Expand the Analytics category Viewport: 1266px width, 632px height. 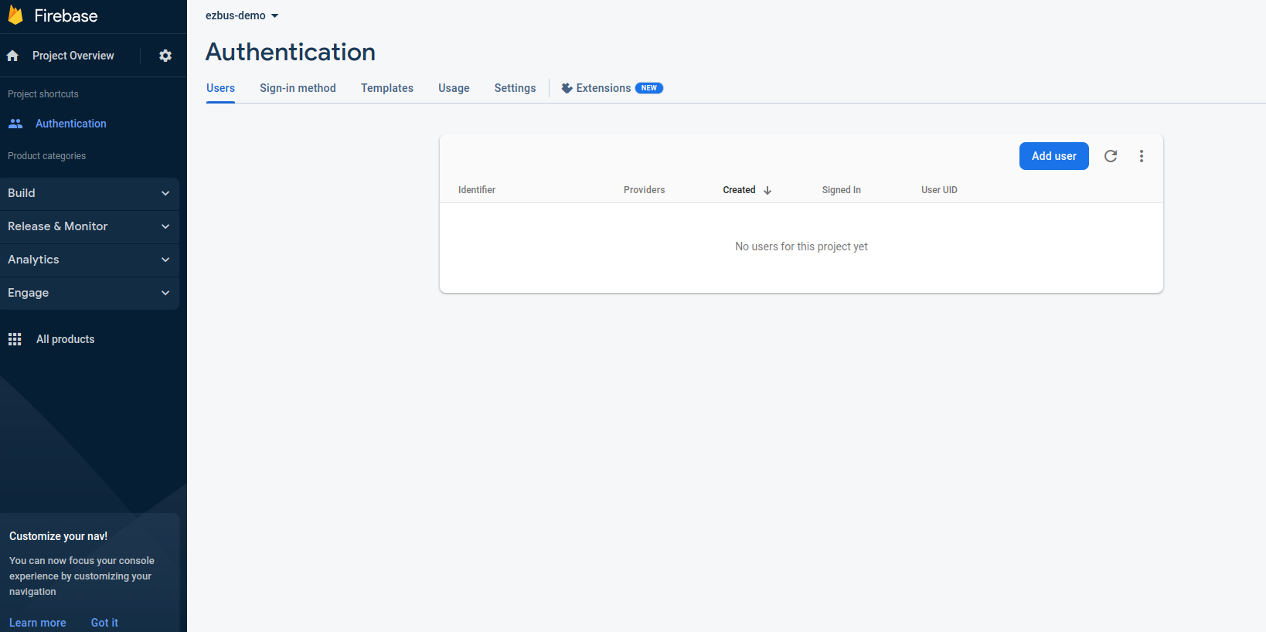click(90, 260)
